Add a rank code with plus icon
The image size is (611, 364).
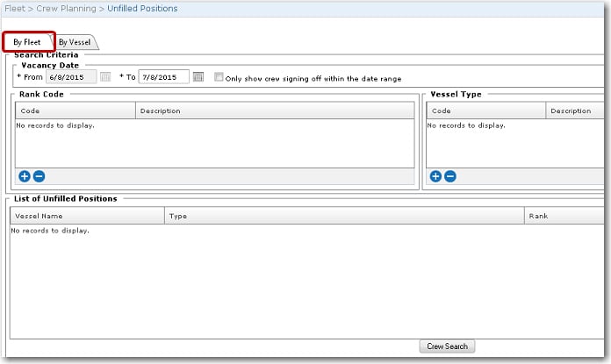(x=25, y=176)
